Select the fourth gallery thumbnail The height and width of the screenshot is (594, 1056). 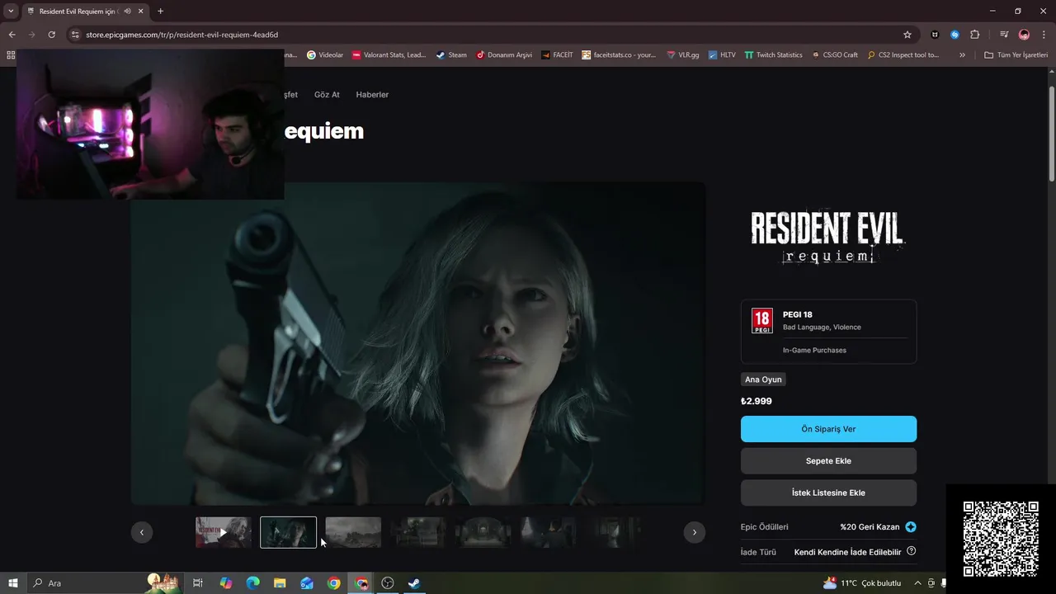pyautogui.click(x=418, y=532)
